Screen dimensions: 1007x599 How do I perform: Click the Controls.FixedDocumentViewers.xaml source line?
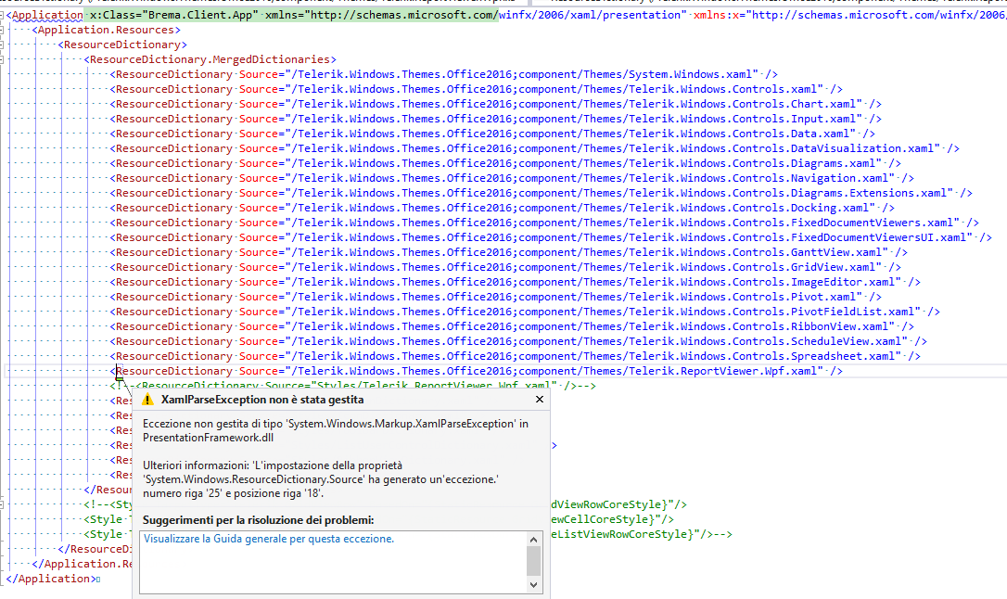click(544, 222)
